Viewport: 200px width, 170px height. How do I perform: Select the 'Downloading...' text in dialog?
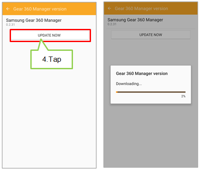click(x=129, y=84)
